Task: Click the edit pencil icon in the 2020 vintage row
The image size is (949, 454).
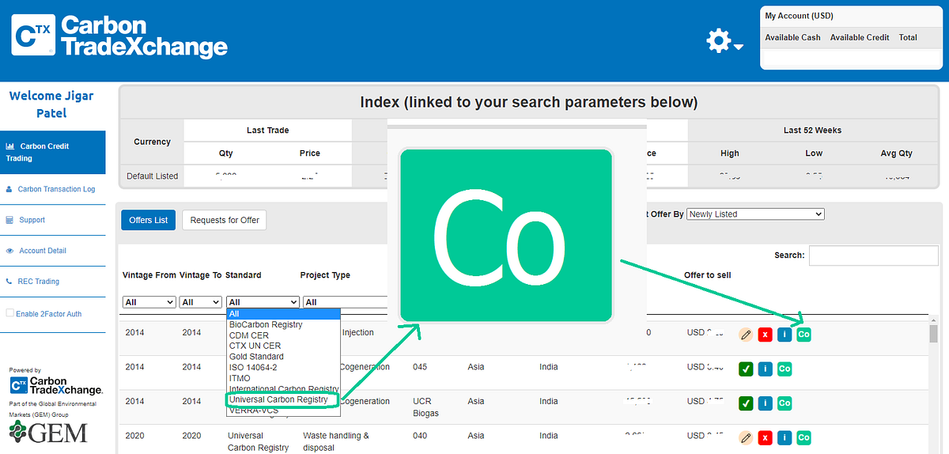Action: point(745,437)
